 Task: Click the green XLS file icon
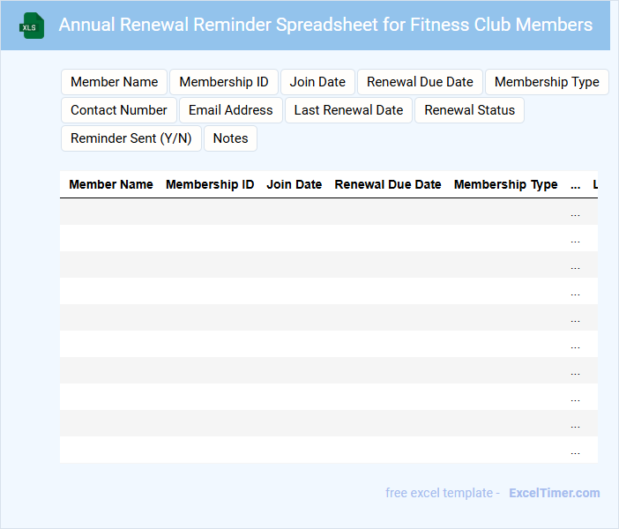[x=33, y=26]
